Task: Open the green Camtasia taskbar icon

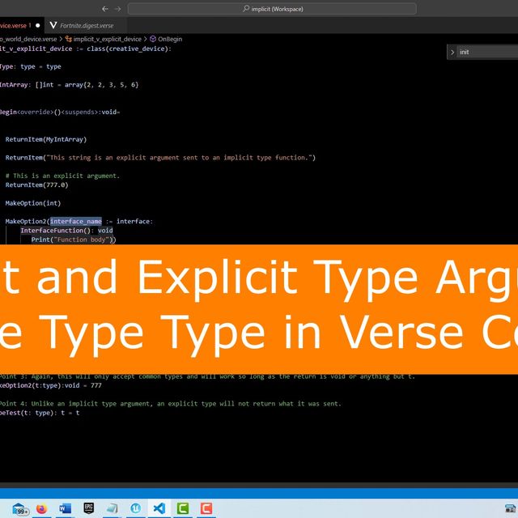Action: point(183,508)
